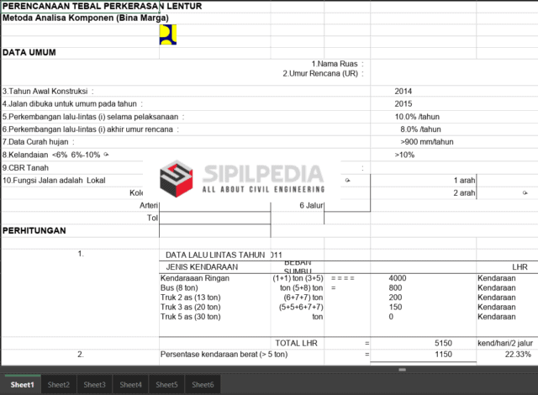The image size is (538, 395).
Task: Click the yellow Bina Marga logo image
Action: [x=167, y=34]
